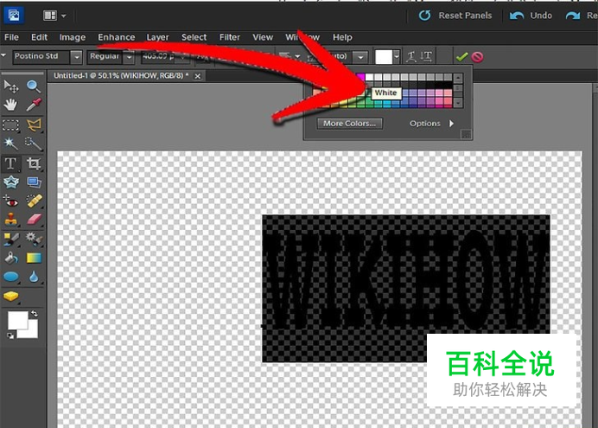Select the Zoom magnifier tool
598x428 pixels.
pos(34,86)
